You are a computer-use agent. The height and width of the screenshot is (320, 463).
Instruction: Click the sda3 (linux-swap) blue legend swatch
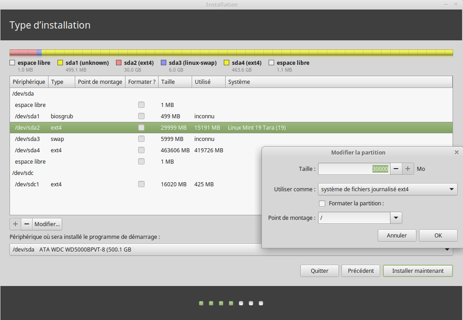click(164, 63)
